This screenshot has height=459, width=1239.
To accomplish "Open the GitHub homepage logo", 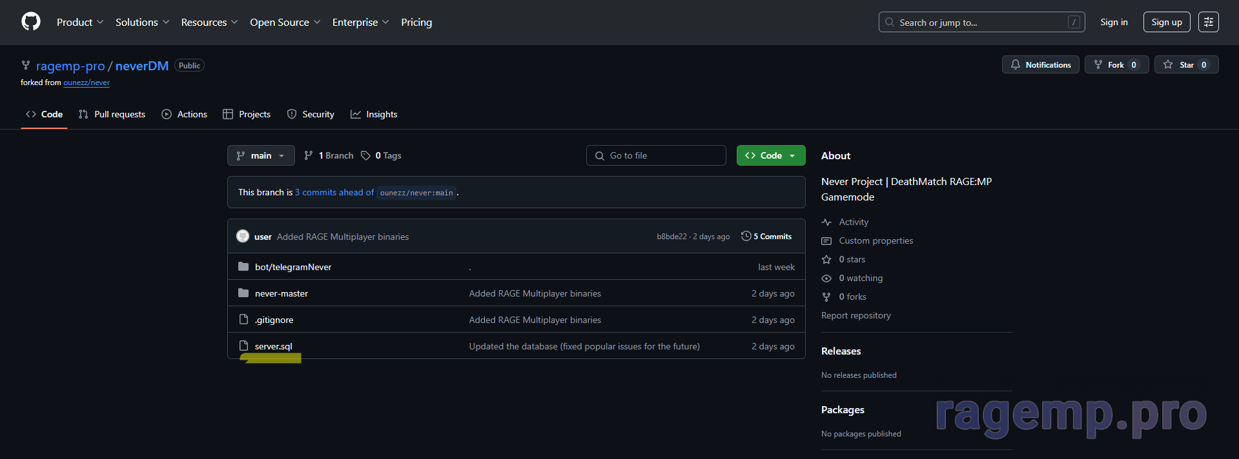I will pos(31,22).
